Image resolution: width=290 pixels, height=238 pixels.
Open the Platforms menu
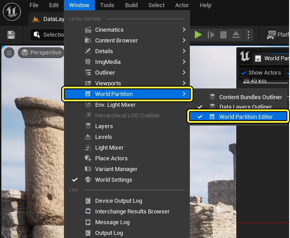[x=277, y=35]
